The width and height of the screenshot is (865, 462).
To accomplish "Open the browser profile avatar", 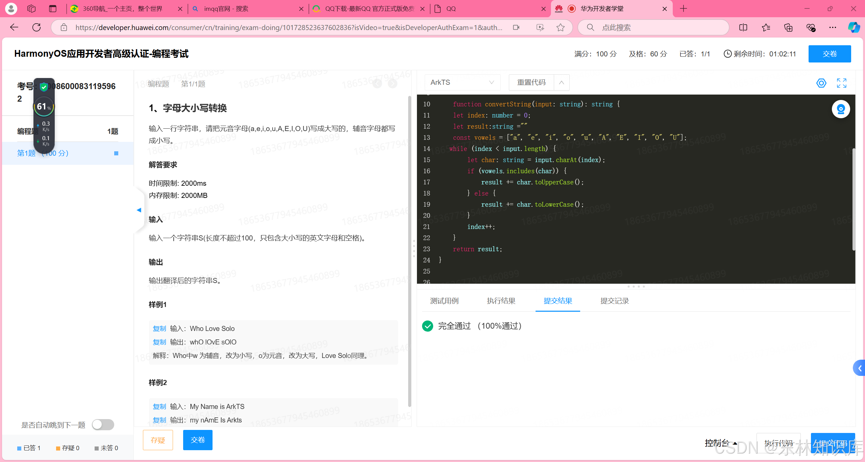I will point(11,9).
